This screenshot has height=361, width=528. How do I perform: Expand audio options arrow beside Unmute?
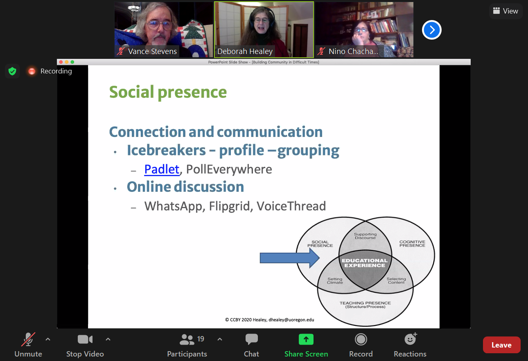point(48,339)
